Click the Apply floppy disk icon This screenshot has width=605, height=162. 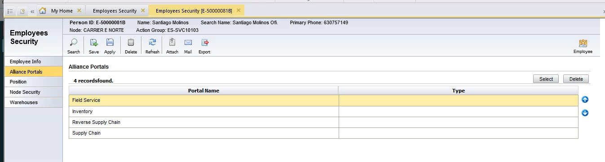[x=110, y=43]
